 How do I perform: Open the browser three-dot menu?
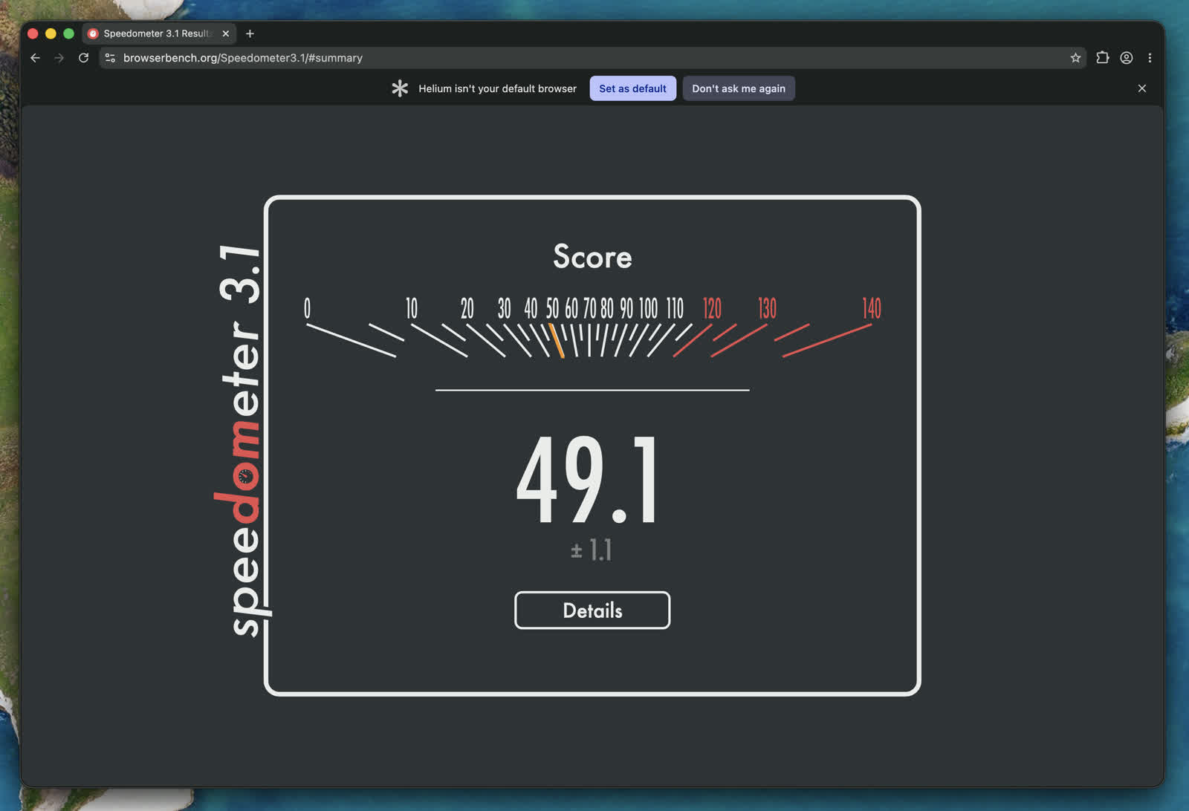coord(1150,58)
